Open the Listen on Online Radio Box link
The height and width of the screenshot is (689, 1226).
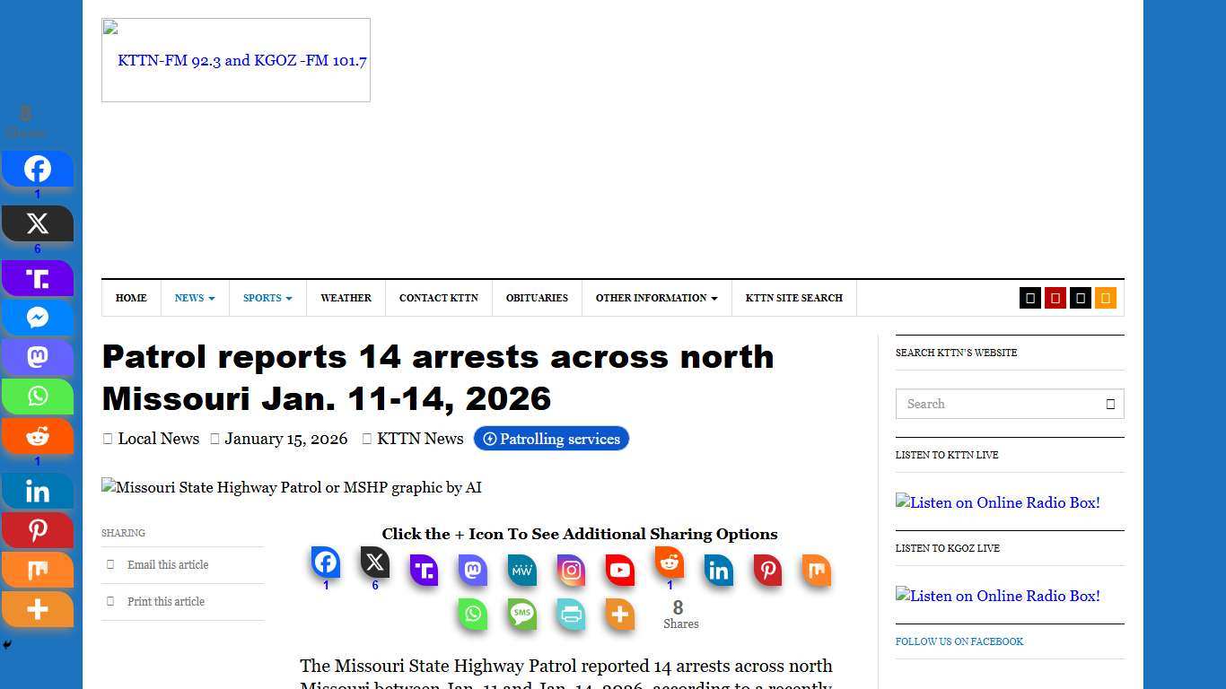pos(997,502)
